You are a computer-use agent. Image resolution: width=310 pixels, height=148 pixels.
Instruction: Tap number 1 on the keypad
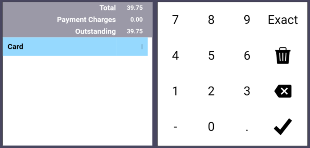tap(175, 91)
